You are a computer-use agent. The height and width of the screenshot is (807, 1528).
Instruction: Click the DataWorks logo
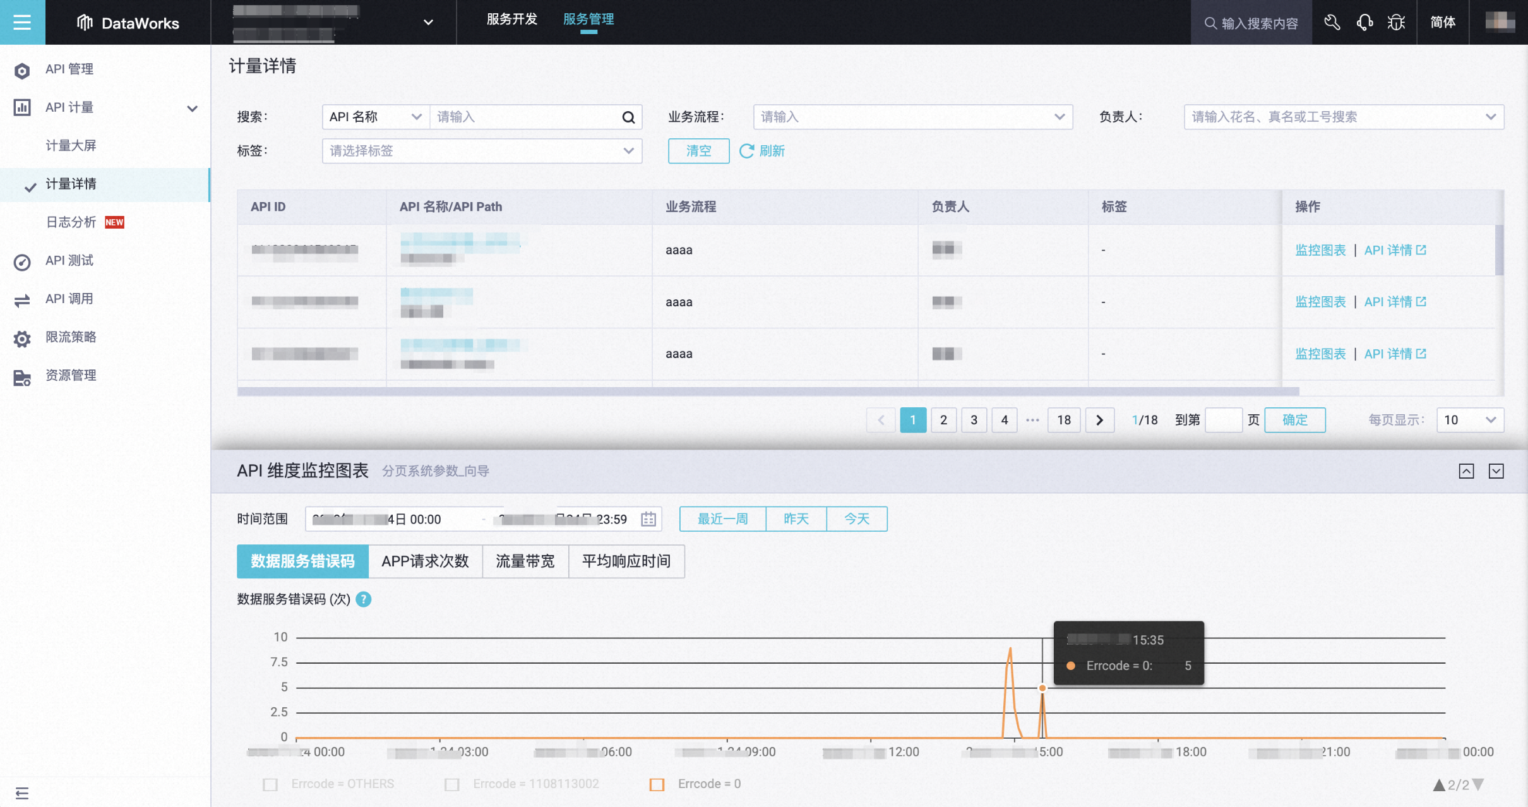[128, 23]
